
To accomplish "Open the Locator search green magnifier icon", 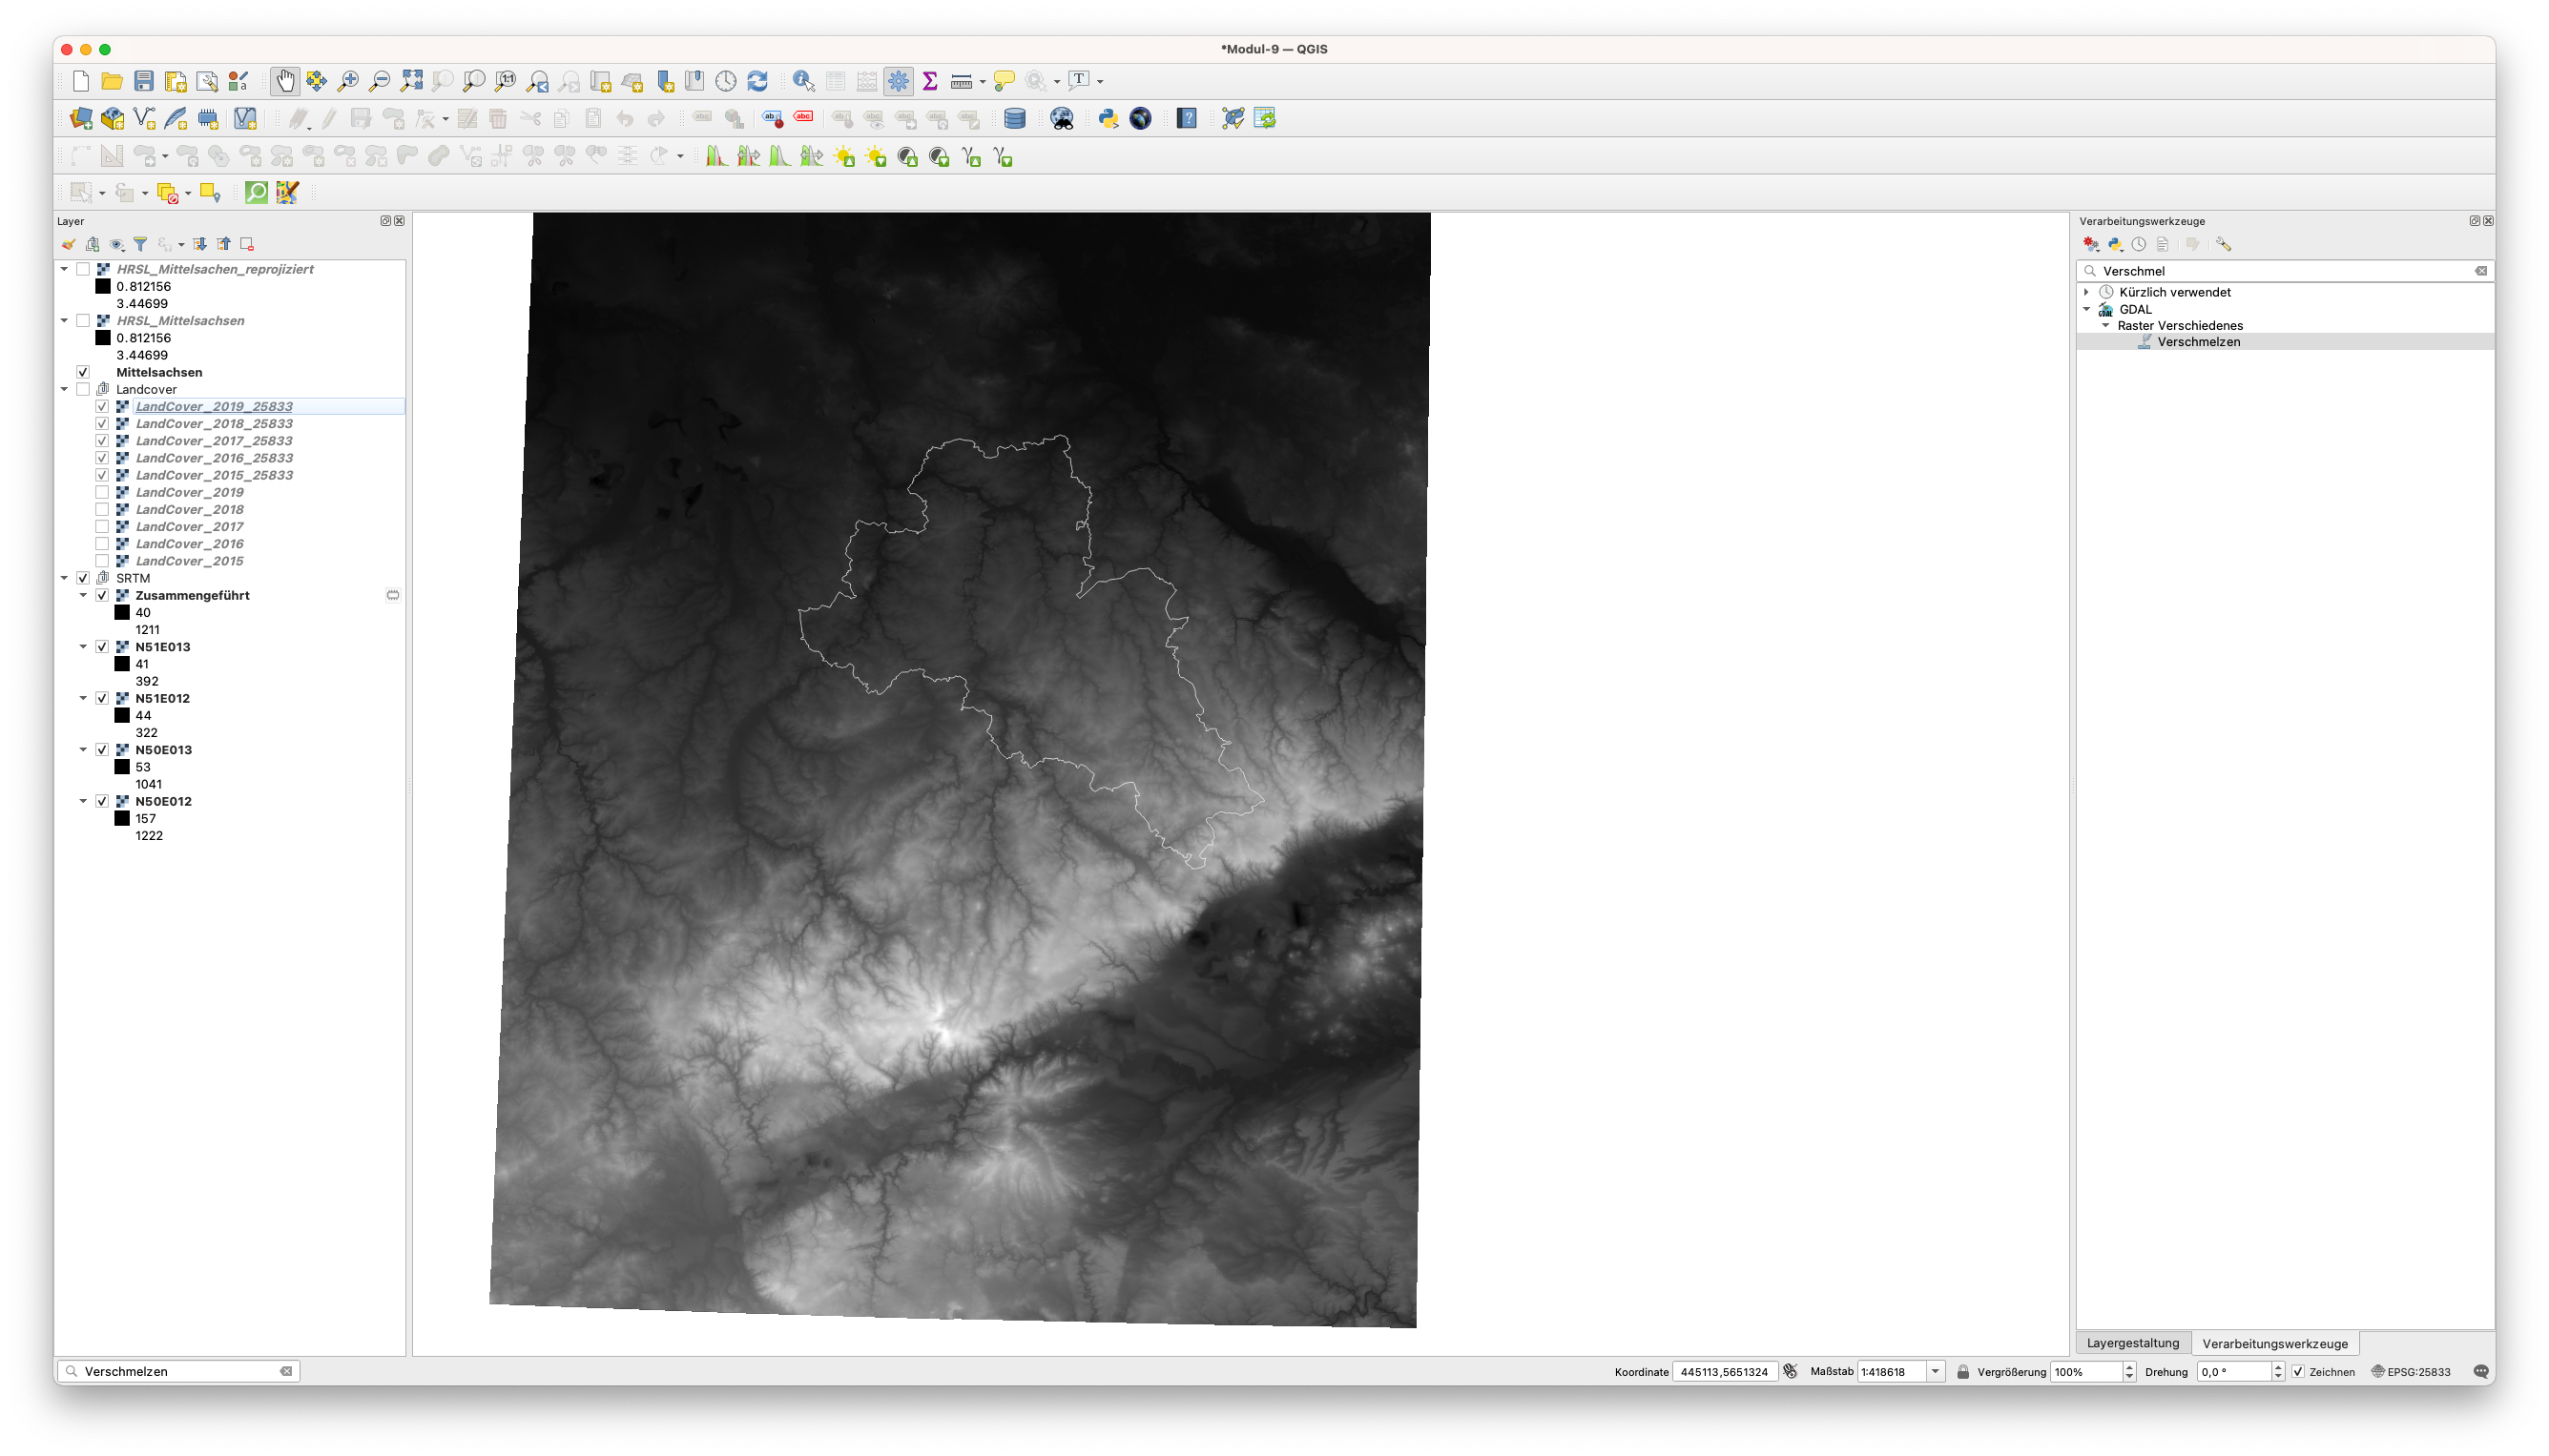I will [x=258, y=193].
